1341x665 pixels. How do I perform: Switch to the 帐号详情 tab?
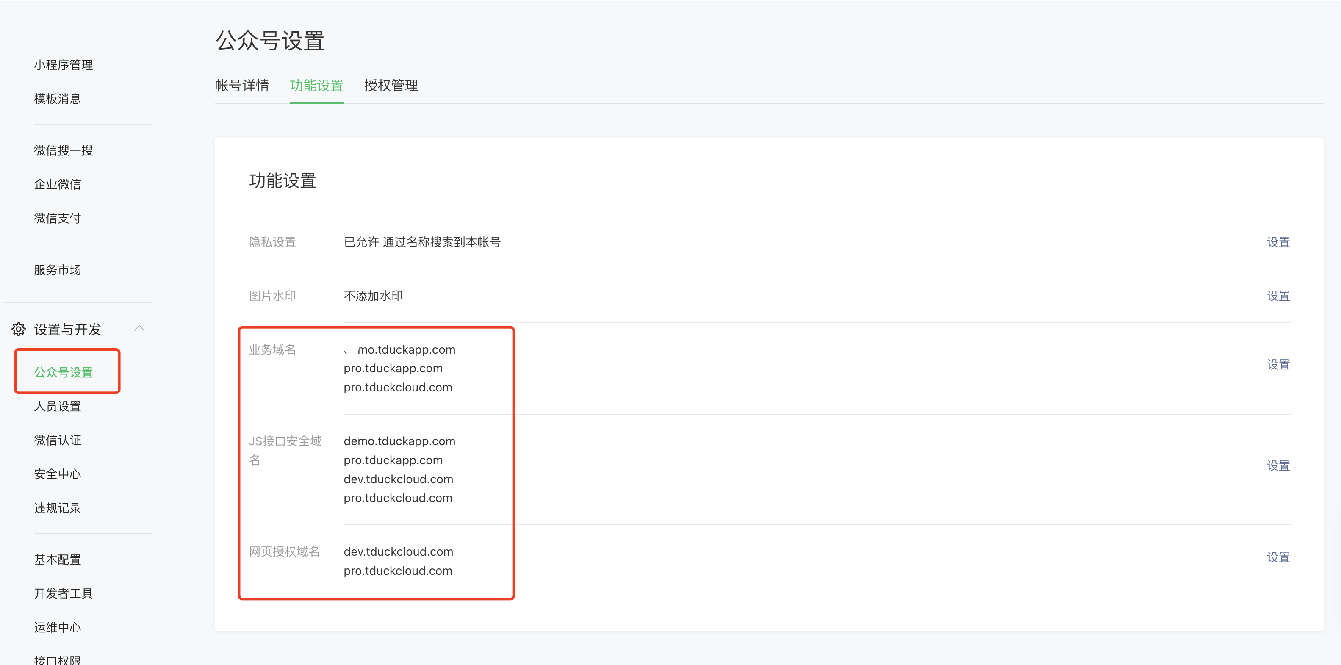pyautogui.click(x=242, y=86)
